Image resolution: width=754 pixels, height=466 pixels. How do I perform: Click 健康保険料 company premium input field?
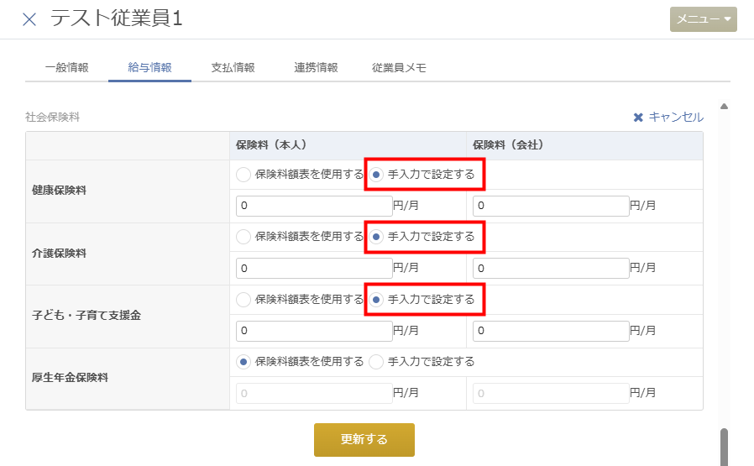[551, 206]
